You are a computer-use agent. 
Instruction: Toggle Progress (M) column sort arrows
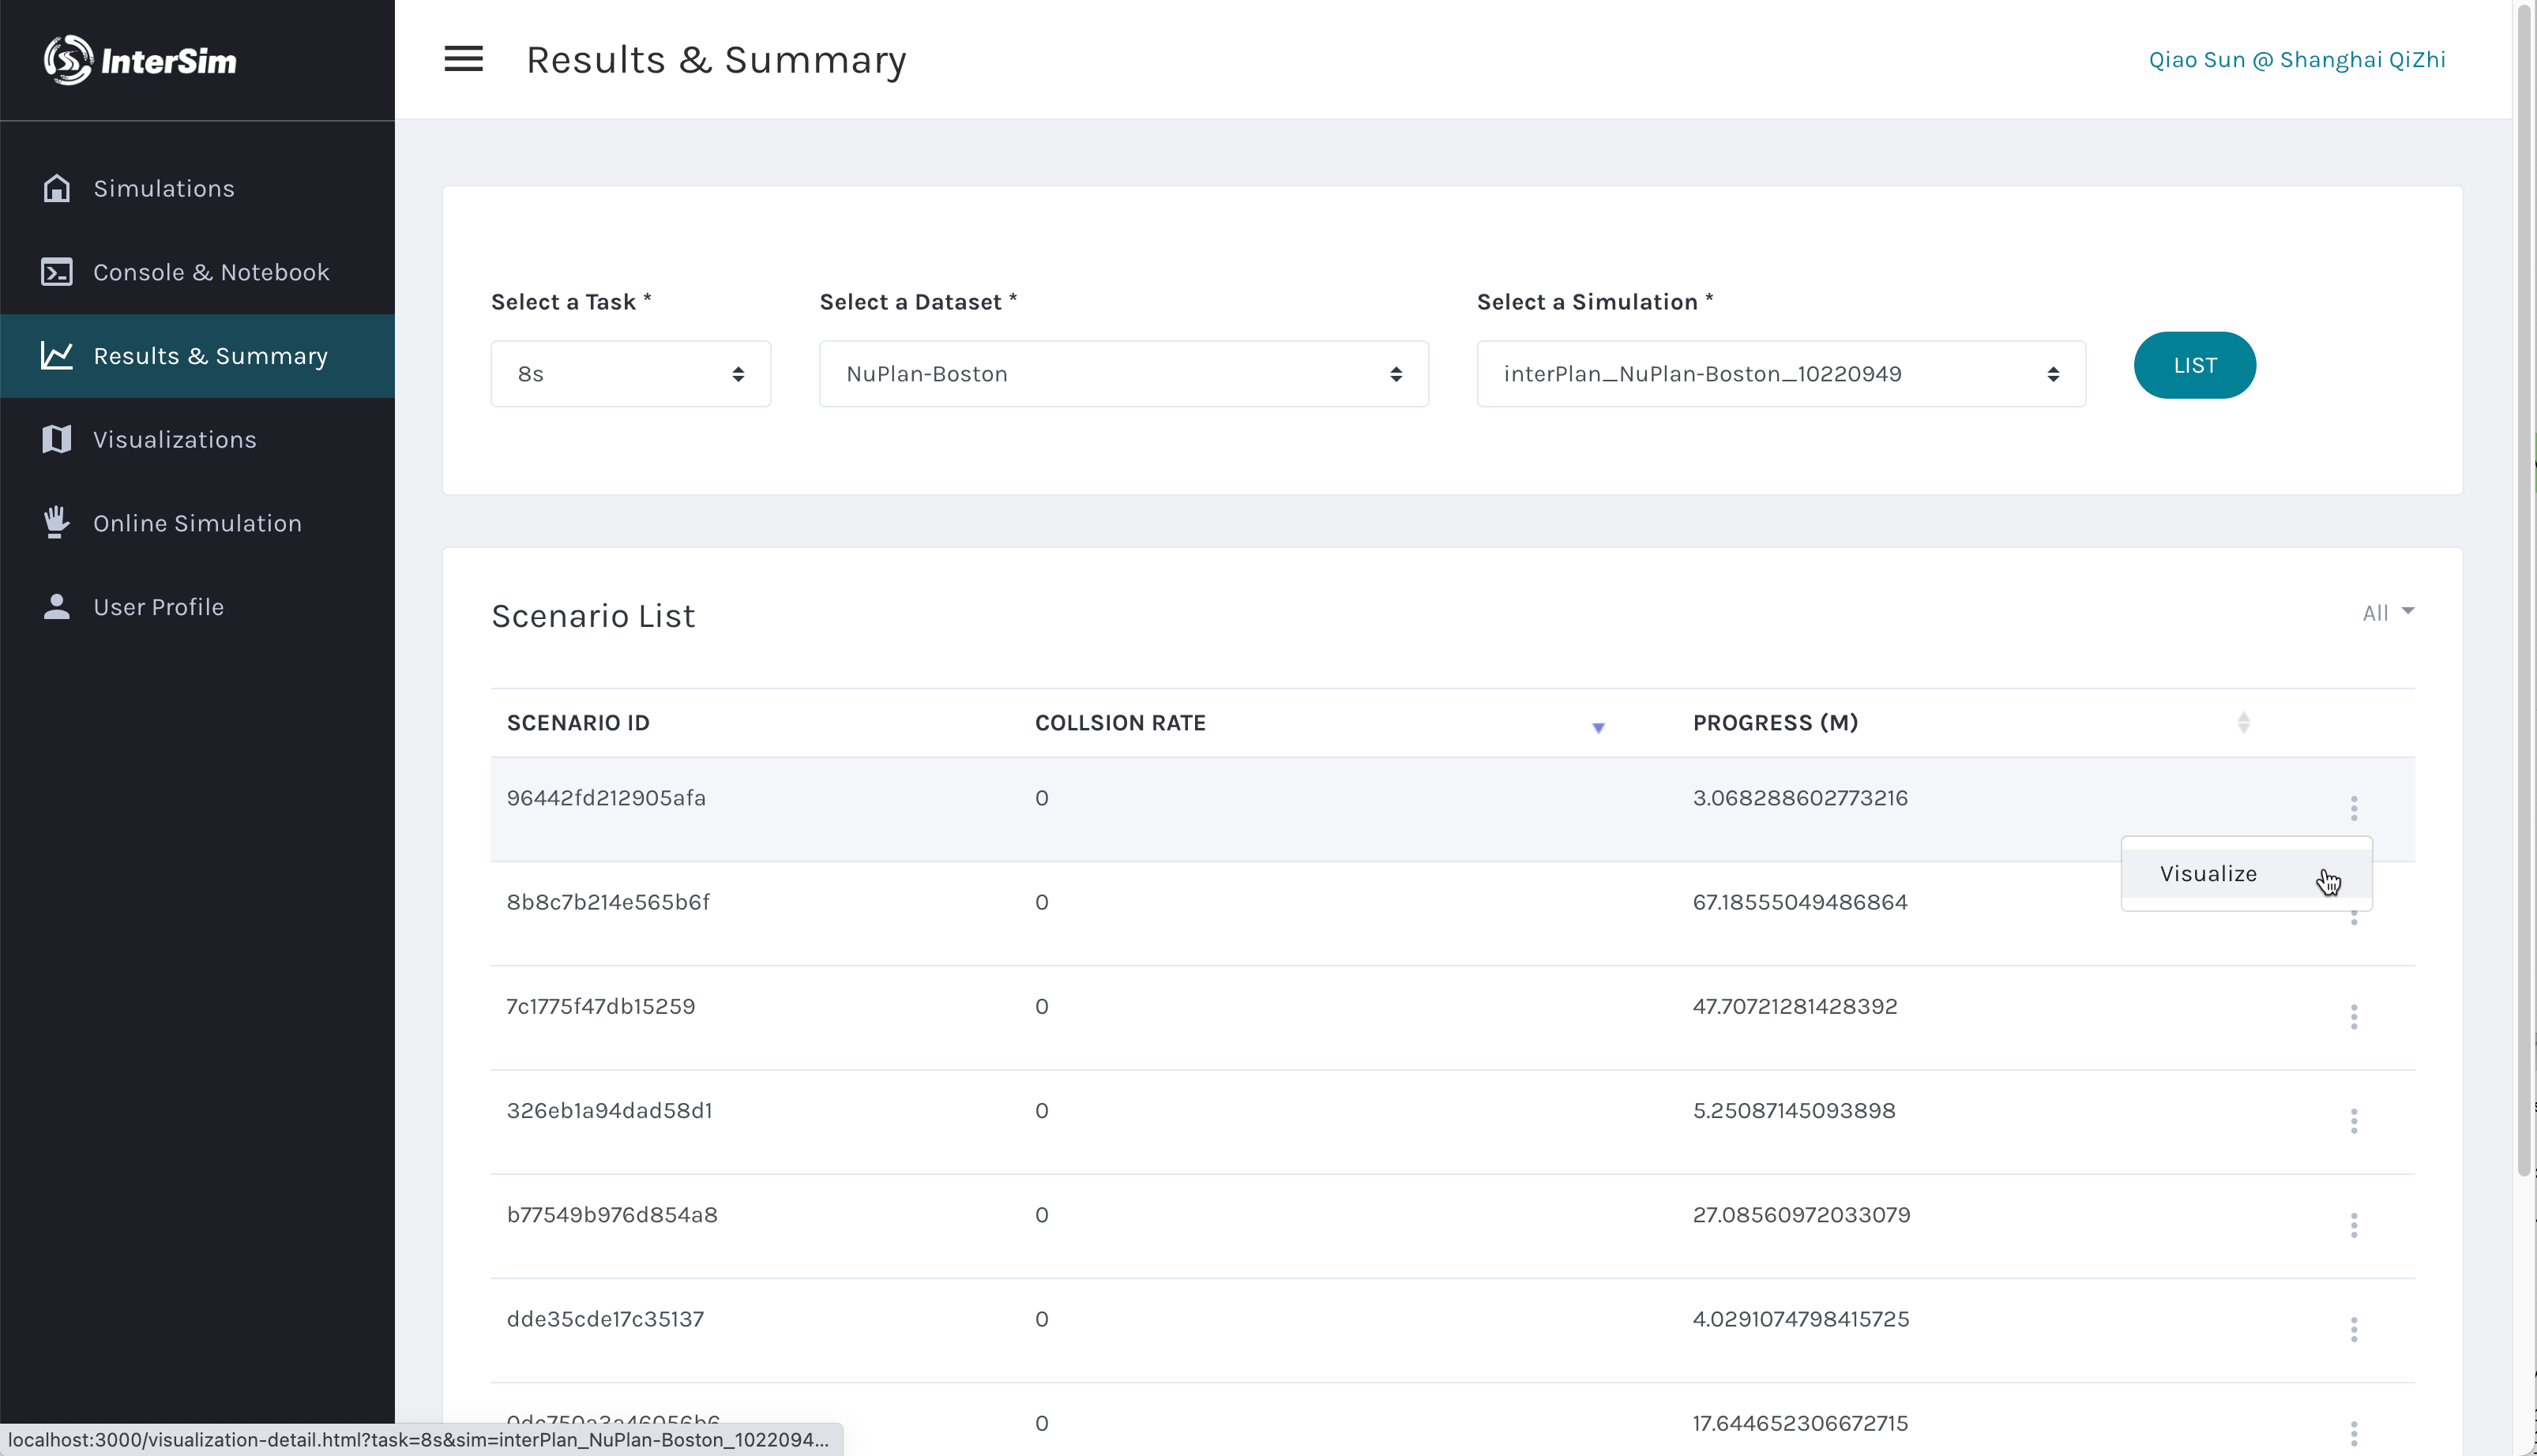pos(2243,722)
